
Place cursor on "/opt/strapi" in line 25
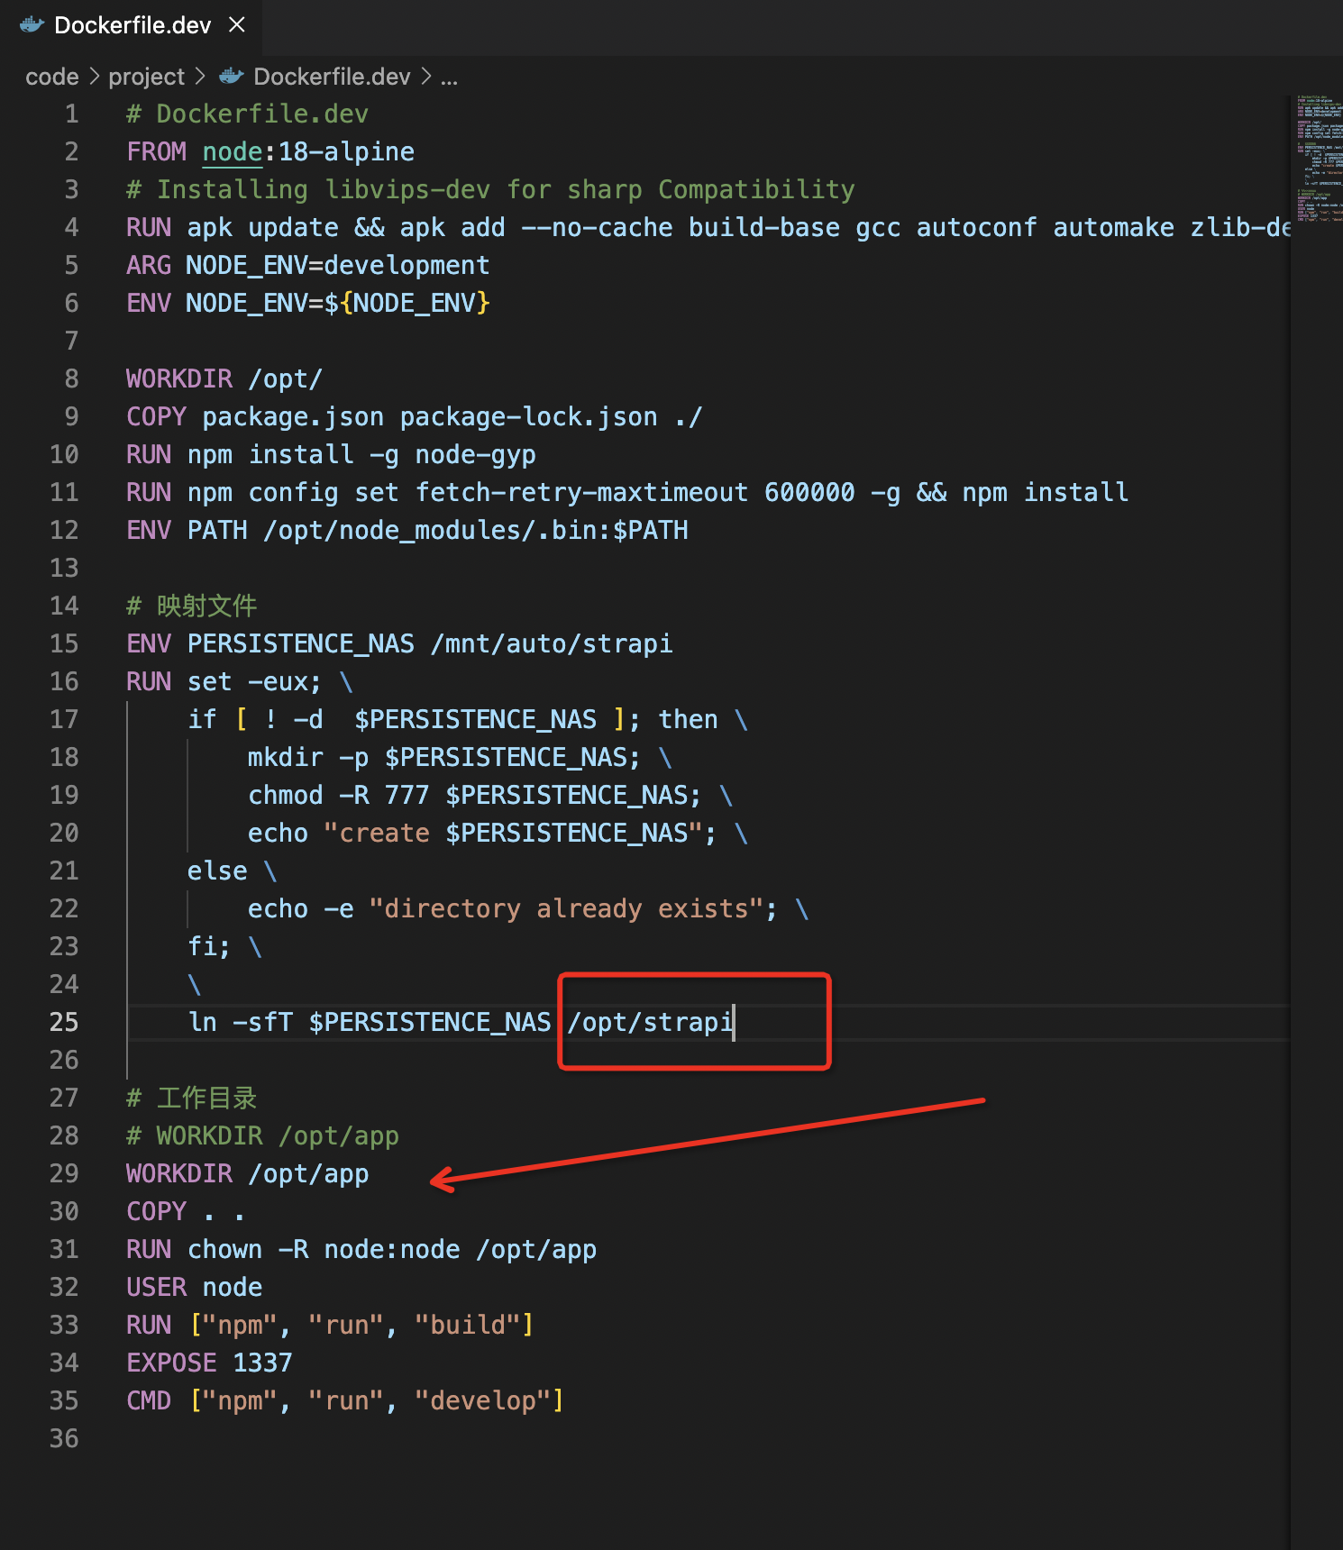[x=649, y=1022]
